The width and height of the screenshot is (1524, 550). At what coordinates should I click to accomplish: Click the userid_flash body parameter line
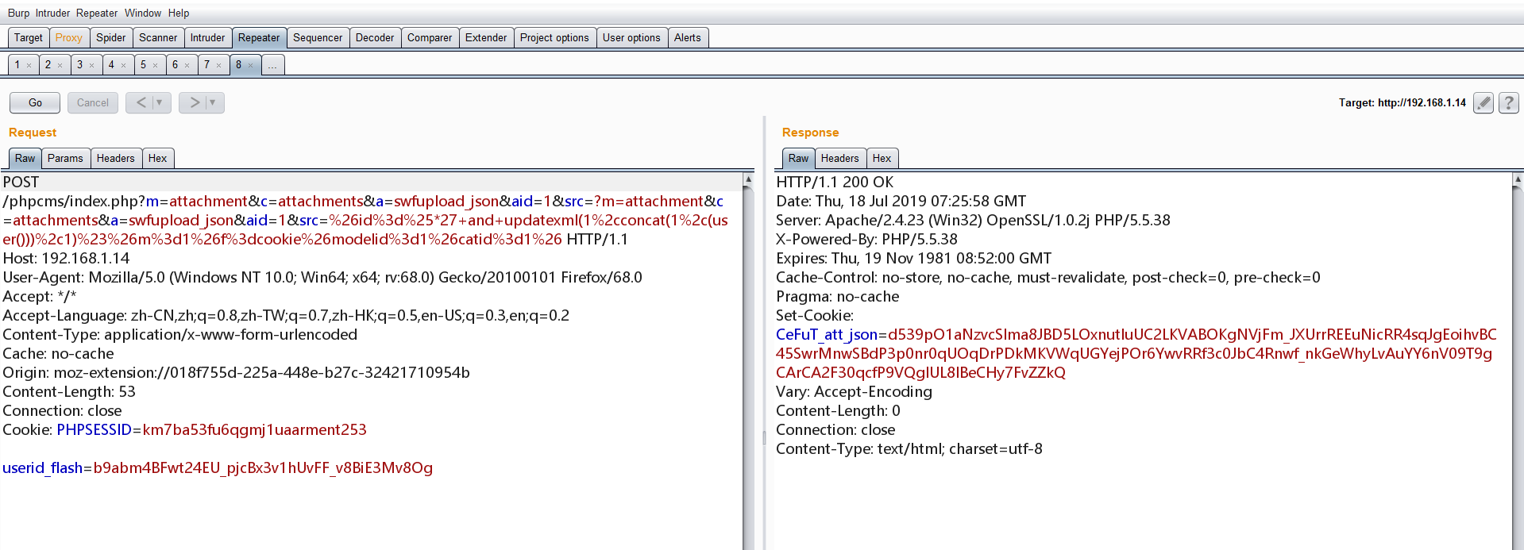pos(218,467)
